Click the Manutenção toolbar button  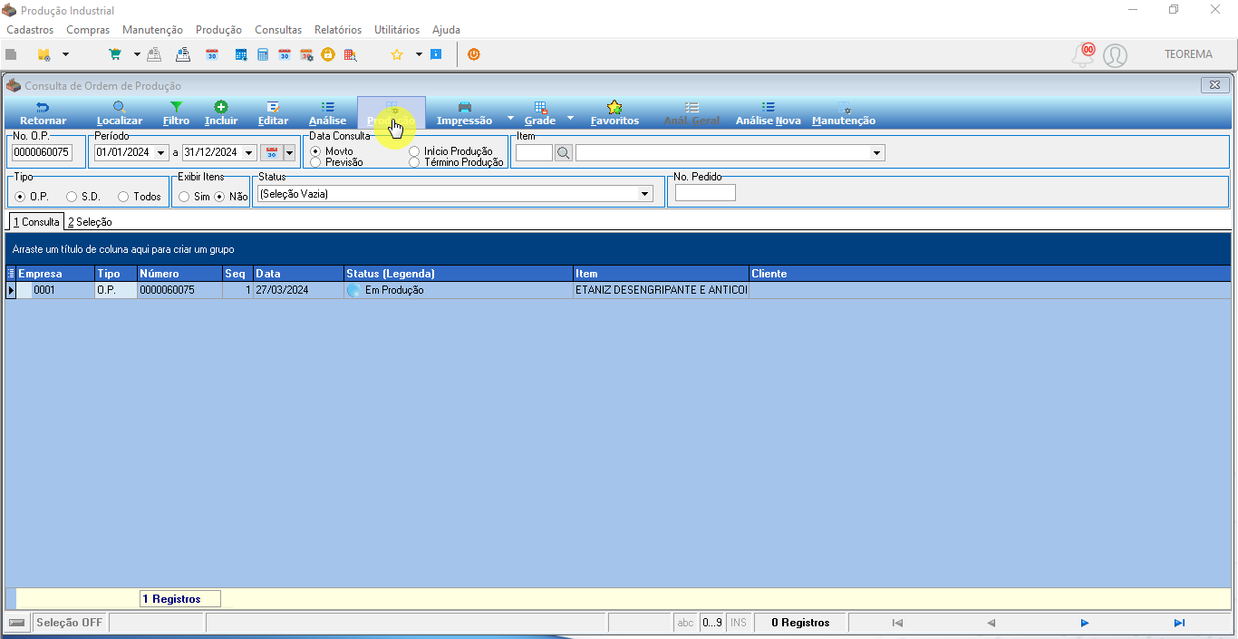pos(844,113)
